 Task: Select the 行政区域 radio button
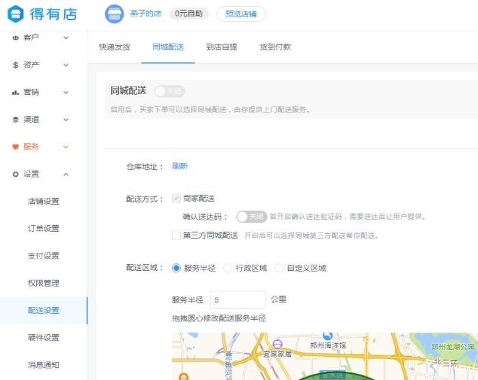(227, 268)
